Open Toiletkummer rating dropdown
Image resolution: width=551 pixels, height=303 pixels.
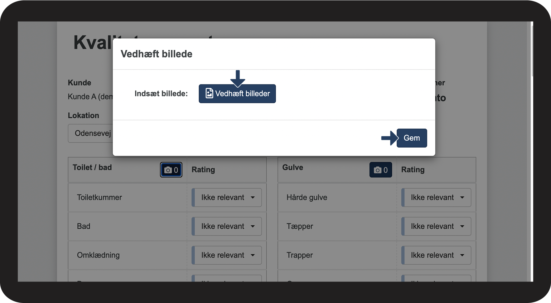coord(227,198)
